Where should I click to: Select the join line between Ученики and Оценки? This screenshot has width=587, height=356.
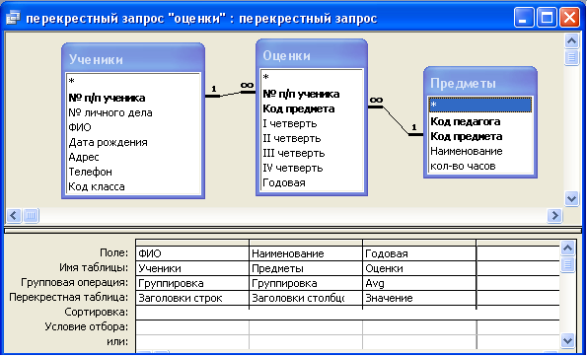tap(230, 94)
